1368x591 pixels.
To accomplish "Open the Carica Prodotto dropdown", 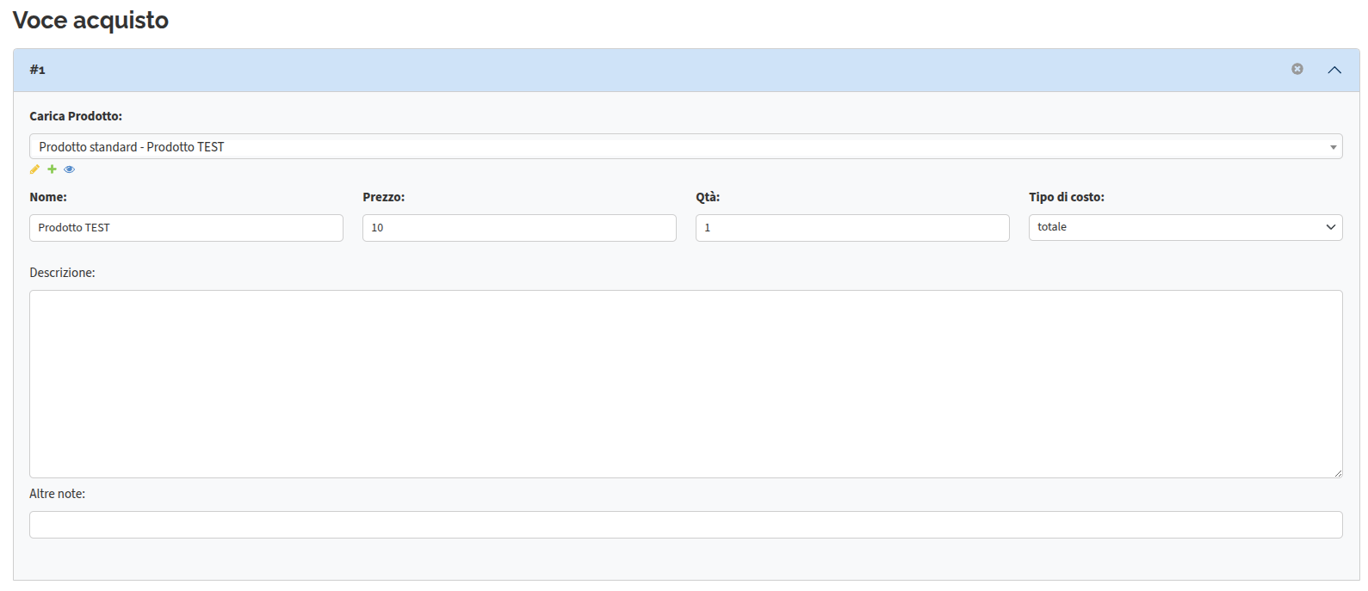I will tap(686, 146).
